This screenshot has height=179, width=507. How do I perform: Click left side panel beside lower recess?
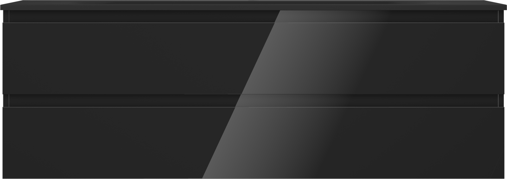(x=6, y=101)
